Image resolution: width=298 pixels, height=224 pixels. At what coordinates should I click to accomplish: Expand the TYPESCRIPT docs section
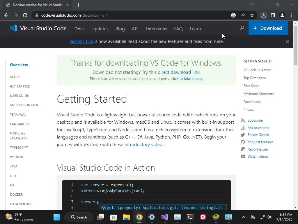point(19,148)
